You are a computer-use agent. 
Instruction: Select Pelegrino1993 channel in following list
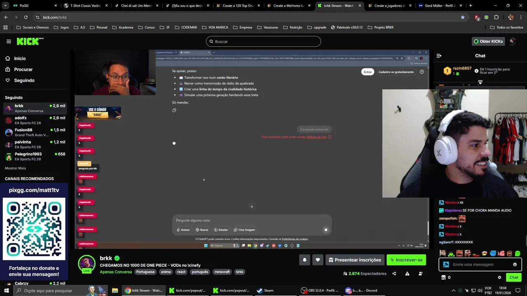click(x=35, y=156)
